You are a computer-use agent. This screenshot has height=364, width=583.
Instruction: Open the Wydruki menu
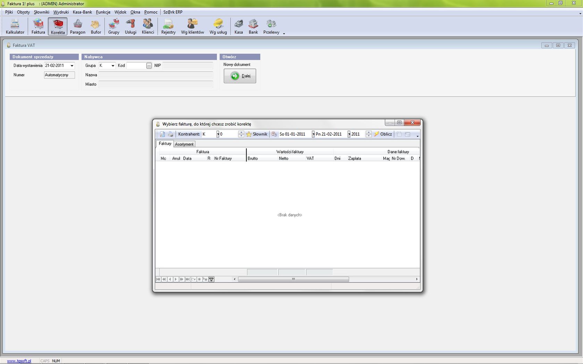[61, 12]
